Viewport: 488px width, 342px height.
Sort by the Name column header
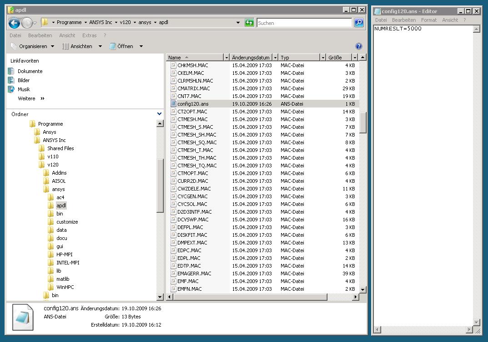(x=195, y=58)
